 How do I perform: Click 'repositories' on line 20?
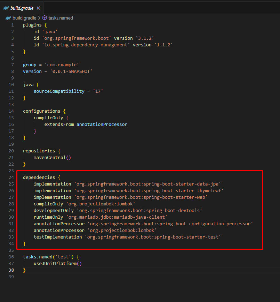39,151
